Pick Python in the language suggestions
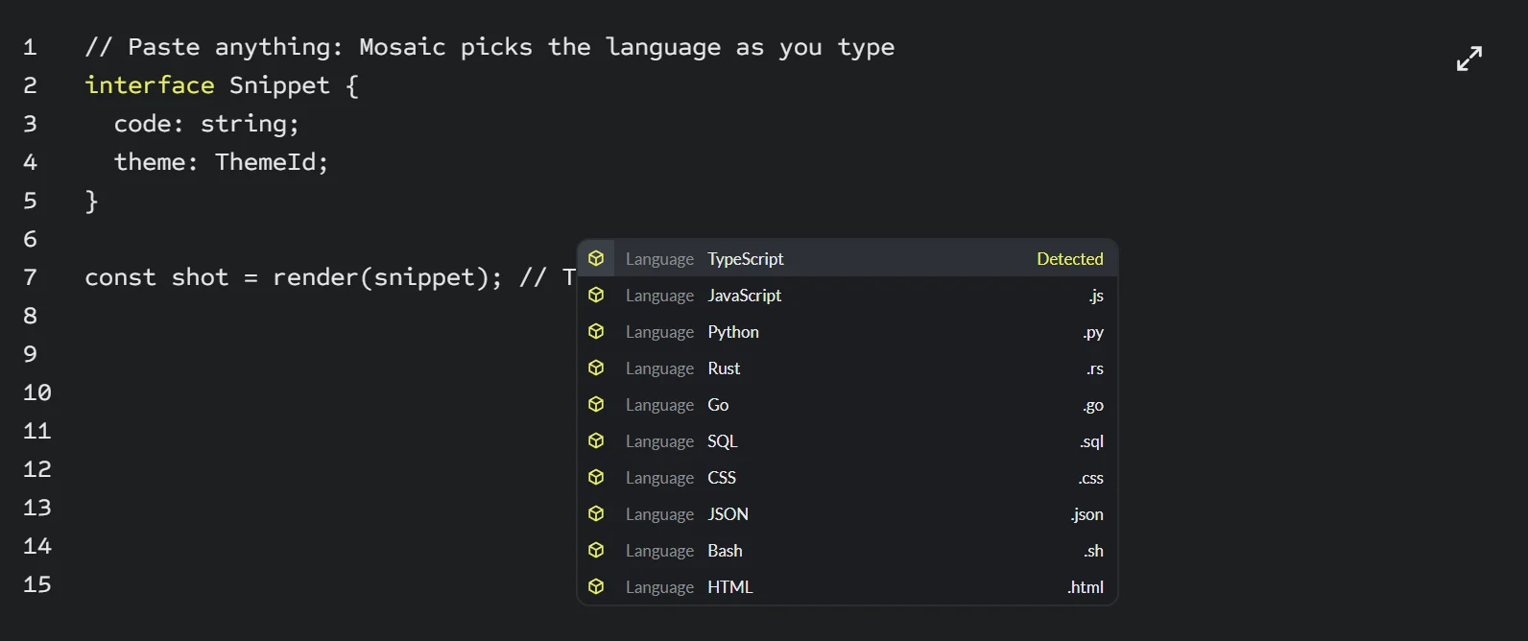The height and width of the screenshot is (641, 1528). click(x=848, y=332)
